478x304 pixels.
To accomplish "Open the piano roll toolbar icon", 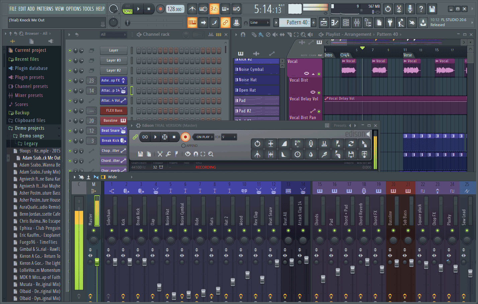I will (x=335, y=23).
